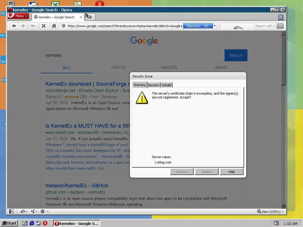Click the yellow warning triangle icon

(x=142, y=98)
